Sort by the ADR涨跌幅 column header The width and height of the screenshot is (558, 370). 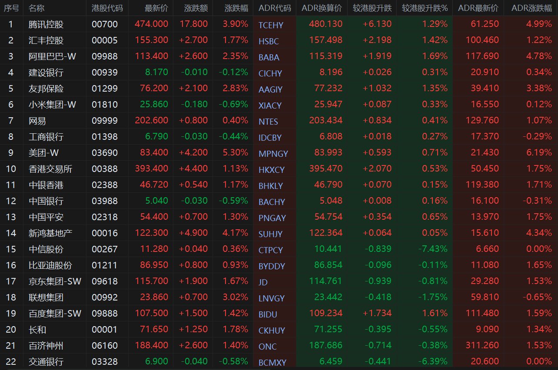[x=532, y=8]
